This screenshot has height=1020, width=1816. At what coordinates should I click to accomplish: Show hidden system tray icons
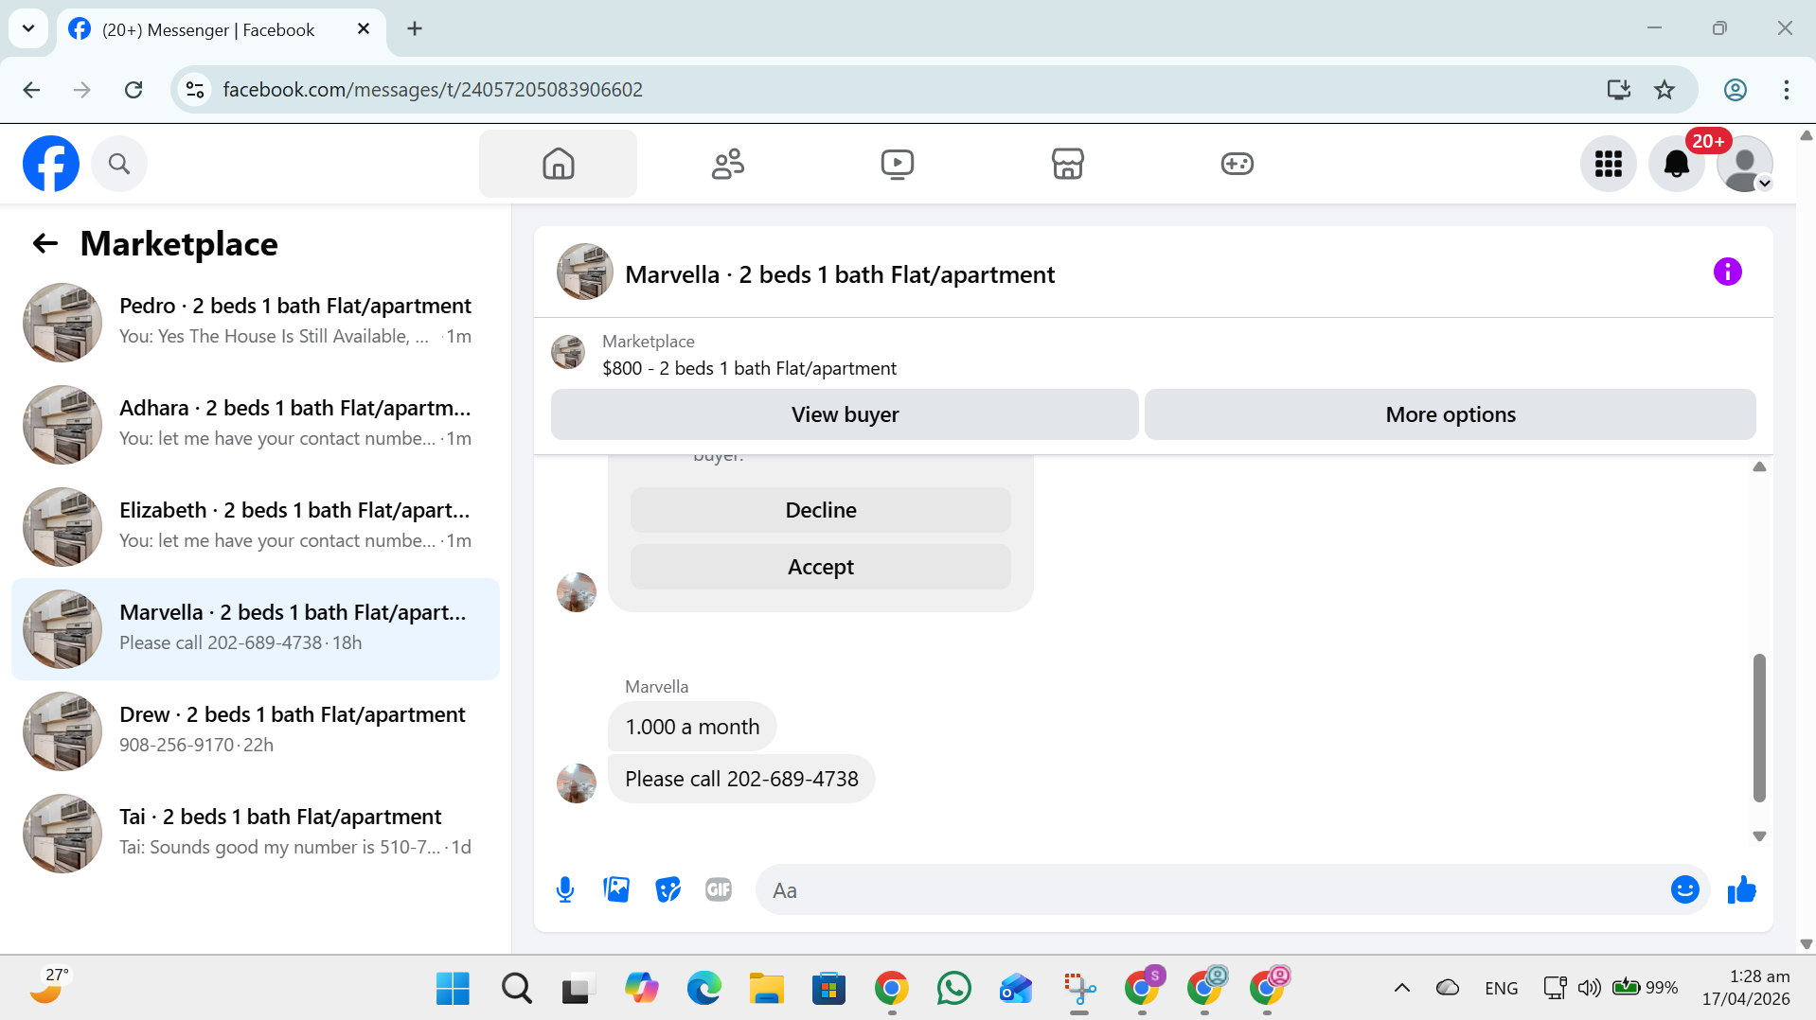pos(1402,988)
